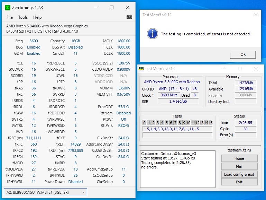Confirm the TestMem5 completion dialog with OK
The width and height of the screenshot is (266, 200).
pos(243,54)
